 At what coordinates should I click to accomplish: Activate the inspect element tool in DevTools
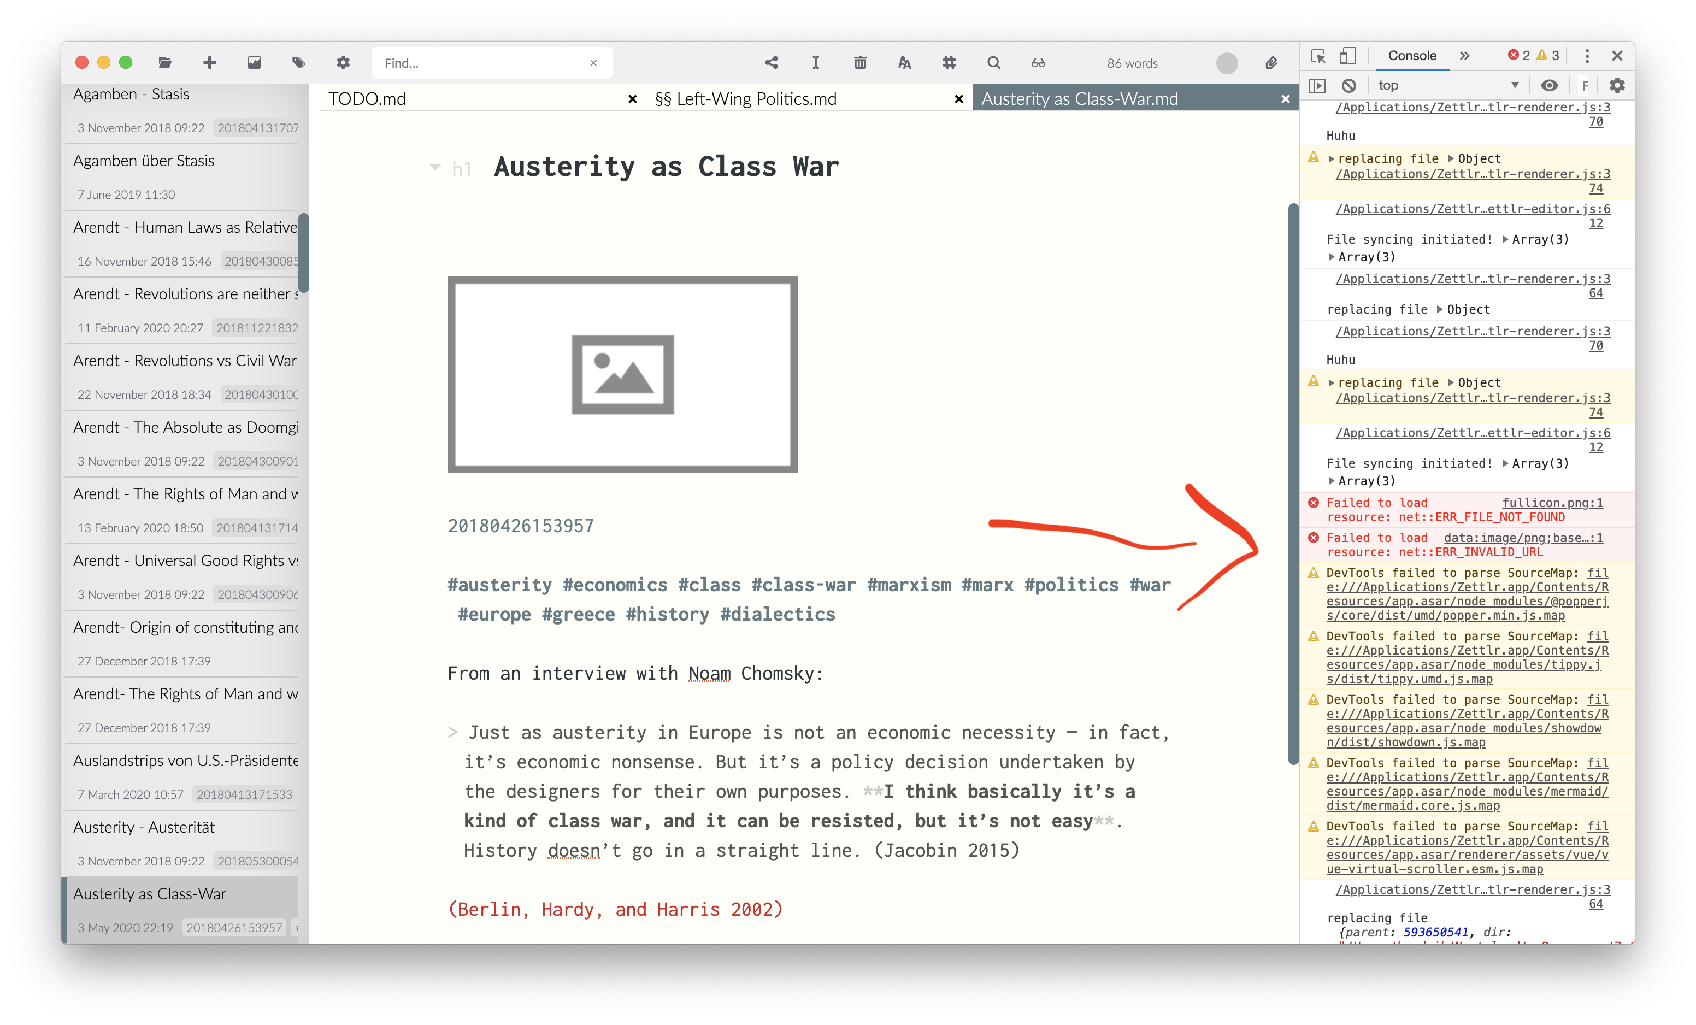(x=1319, y=56)
